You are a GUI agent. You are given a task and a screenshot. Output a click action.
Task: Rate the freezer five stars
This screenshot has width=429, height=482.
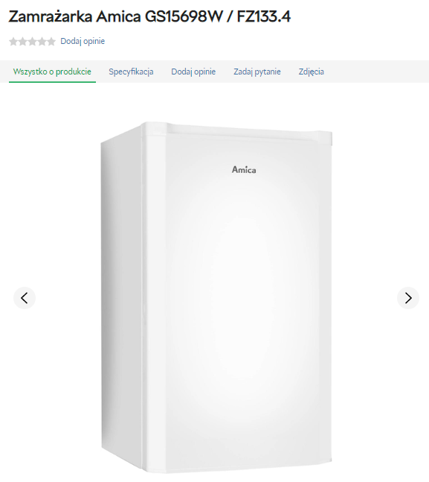click(x=51, y=41)
